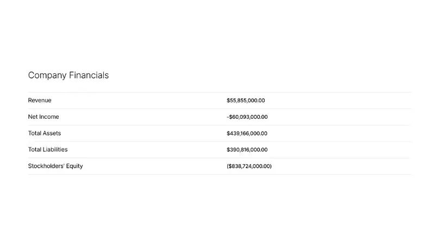Click the word Total in Total Liabilities
This screenshot has height=244, width=435.
click(x=34, y=150)
